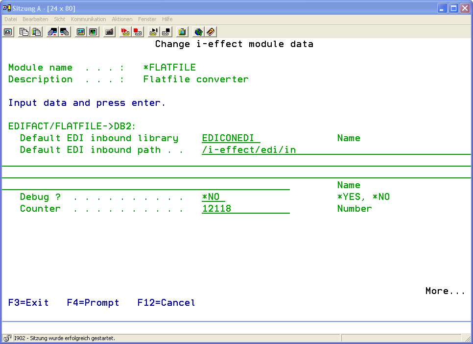Click the play macro toolbar icon
This screenshot has width=473, height=344.
click(154, 32)
